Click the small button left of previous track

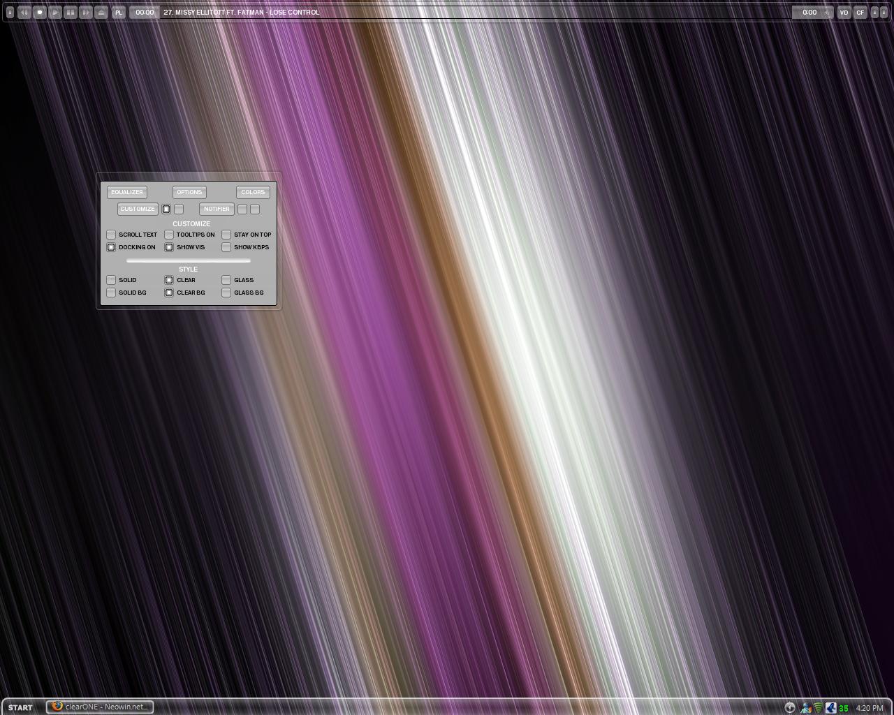tap(10, 12)
